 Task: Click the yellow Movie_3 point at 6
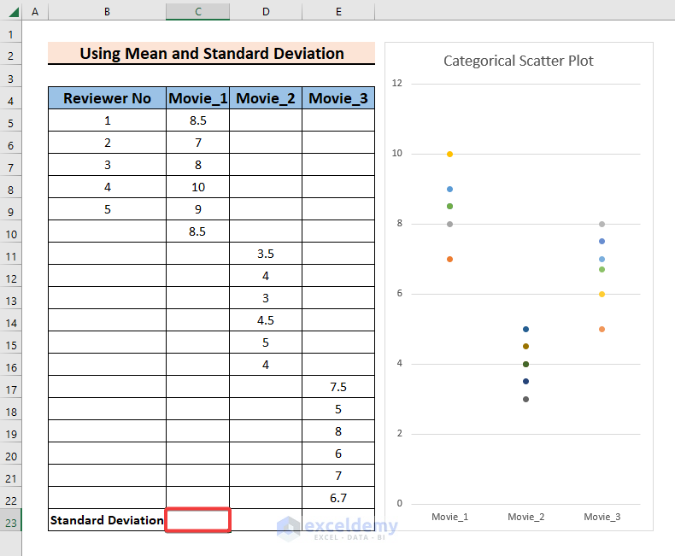tap(602, 295)
